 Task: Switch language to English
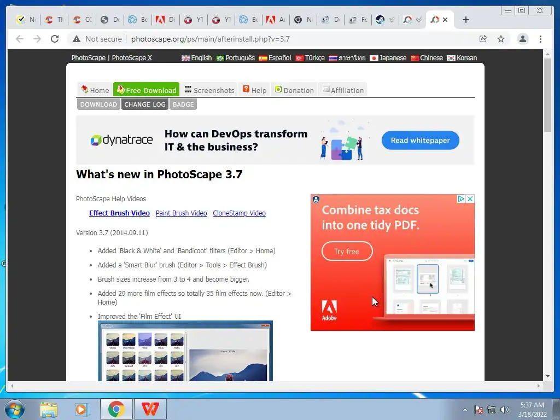pos(201,58)
